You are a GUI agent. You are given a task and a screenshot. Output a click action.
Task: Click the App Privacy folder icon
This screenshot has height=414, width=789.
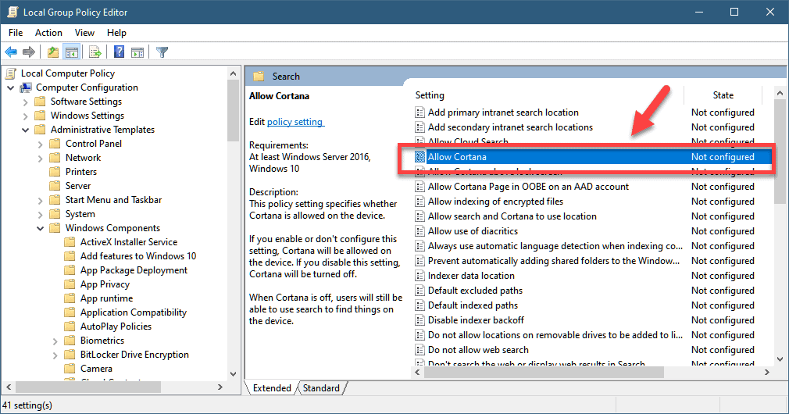click(x=70, y=284)
